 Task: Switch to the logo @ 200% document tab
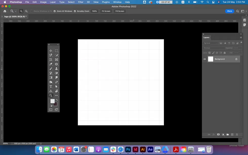point(15,16)
